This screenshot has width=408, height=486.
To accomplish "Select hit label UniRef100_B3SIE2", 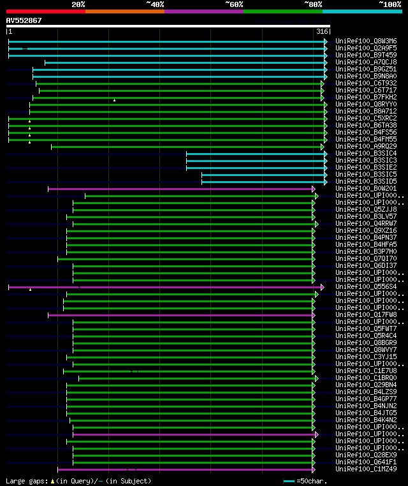I will point(366,167).
